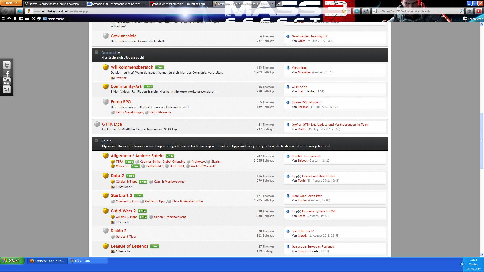Viewport: 484px width, 272px height.
Task: Click the page scrollbar down arrow
Action: pyautogui.click(x=482, y=255)
